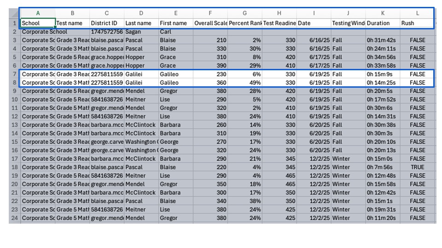Select duration cell '0h 7m 56s'
This screenshot has height=248, width=442.
pyautogui.click(x=383, y=167)
